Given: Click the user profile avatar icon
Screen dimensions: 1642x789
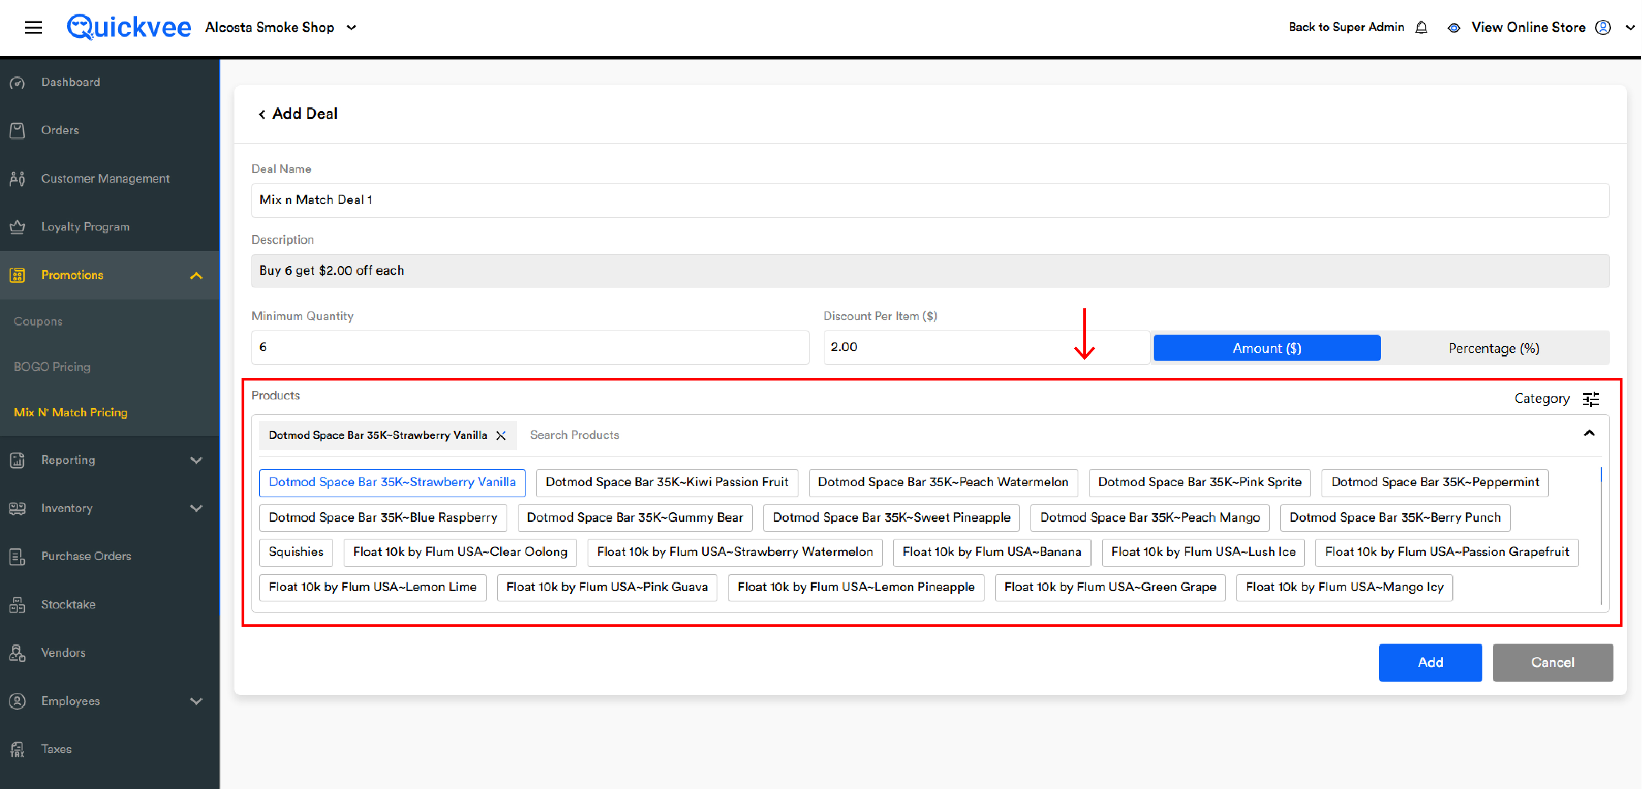Looking at the screenshot, I should [1603, 27].
